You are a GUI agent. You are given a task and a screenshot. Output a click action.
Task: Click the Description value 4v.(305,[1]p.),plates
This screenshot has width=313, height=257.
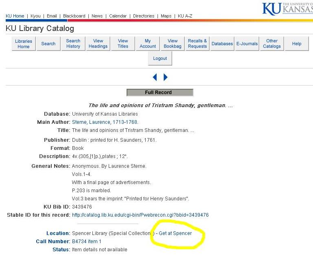(x=100, y=156)
